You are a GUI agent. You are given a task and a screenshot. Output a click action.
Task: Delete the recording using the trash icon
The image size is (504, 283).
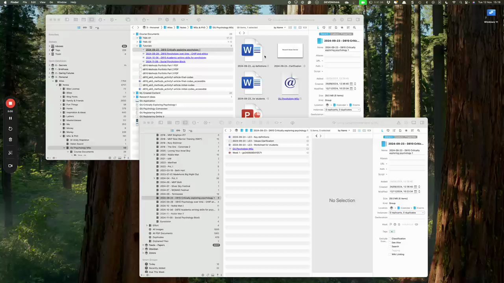10,139
